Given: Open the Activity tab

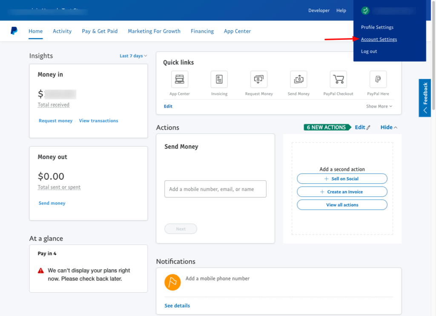Looking at the screenshot, I should [62, 31].
